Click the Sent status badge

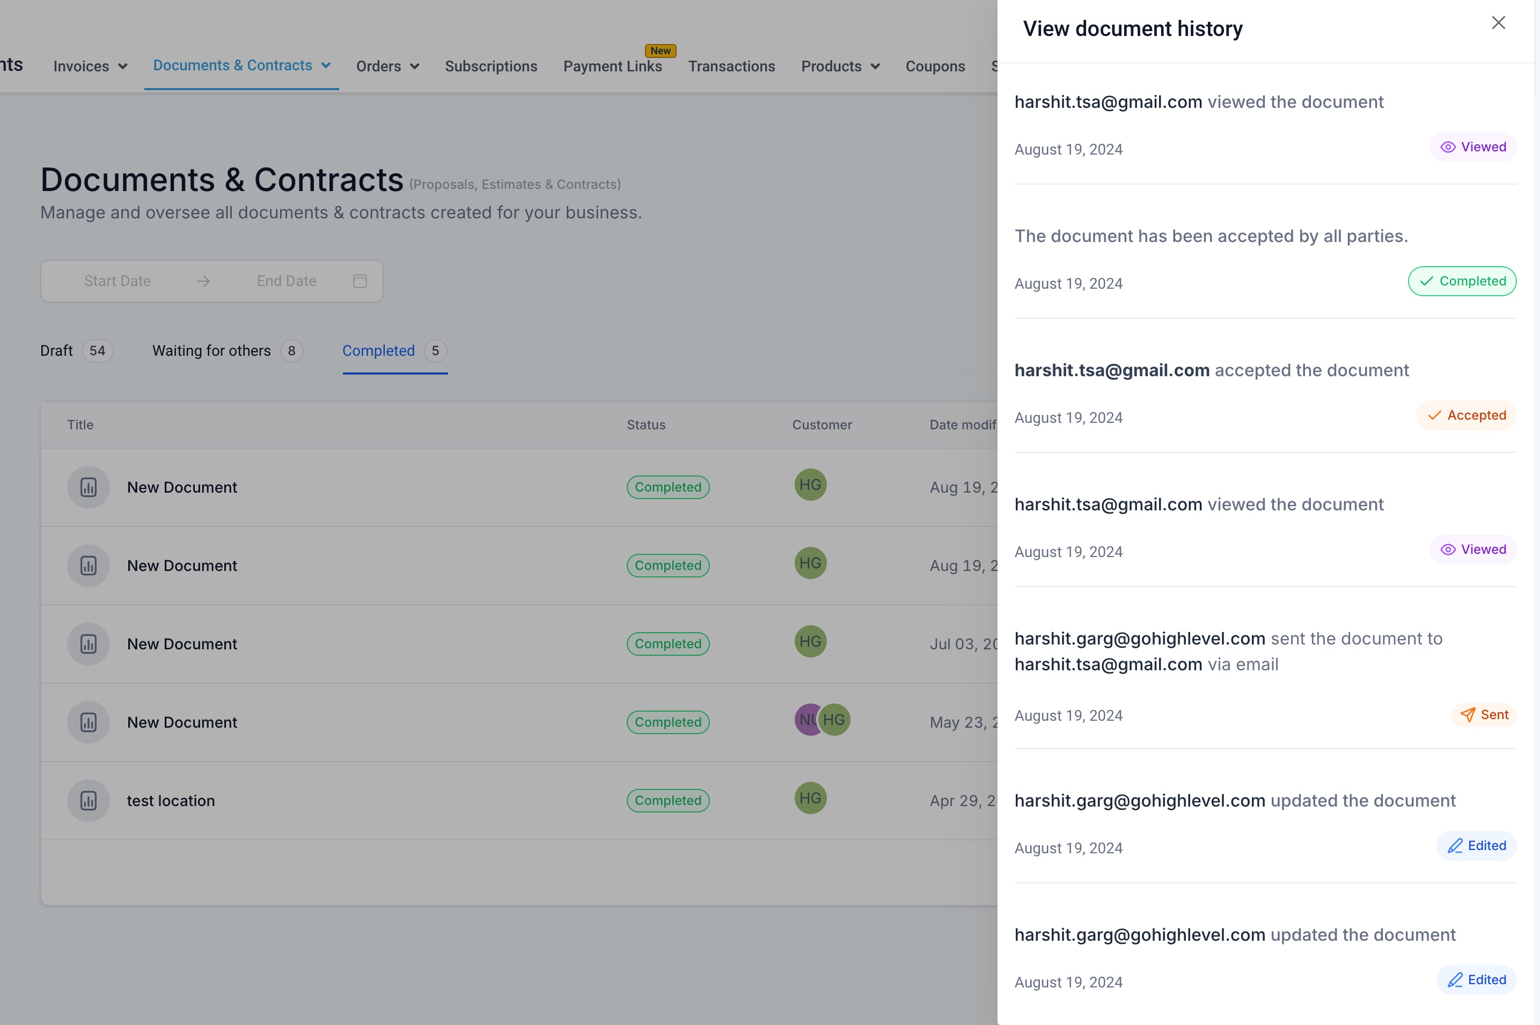coord(1484,715)
